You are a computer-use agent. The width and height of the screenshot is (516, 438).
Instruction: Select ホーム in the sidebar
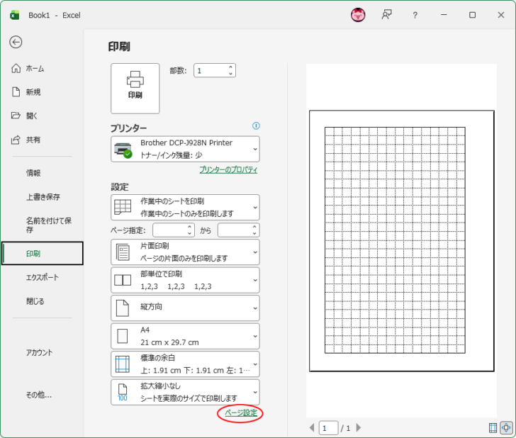pos(35,69)
